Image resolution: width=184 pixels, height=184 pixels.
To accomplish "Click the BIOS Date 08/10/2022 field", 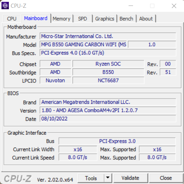I will [108, 118].
